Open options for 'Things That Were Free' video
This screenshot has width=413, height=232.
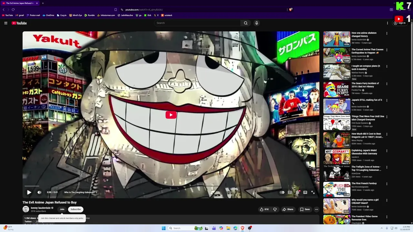coord(387,117)
